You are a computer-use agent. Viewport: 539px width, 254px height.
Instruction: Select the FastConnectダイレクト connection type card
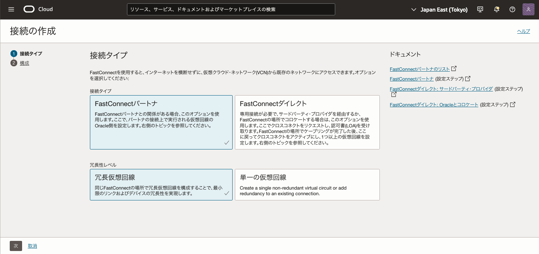click(x=307, y=122)
